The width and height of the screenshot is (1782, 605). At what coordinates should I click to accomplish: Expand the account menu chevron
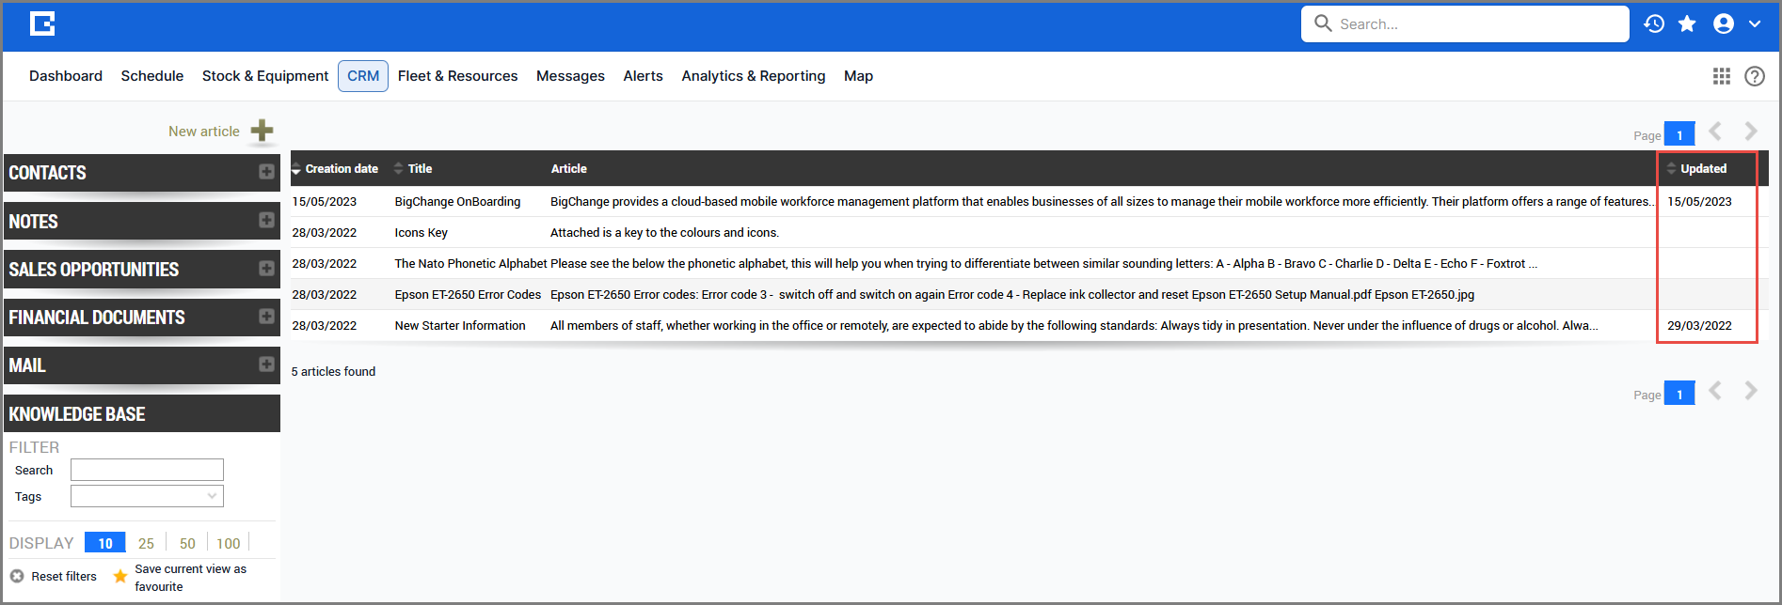[1755, 24]
